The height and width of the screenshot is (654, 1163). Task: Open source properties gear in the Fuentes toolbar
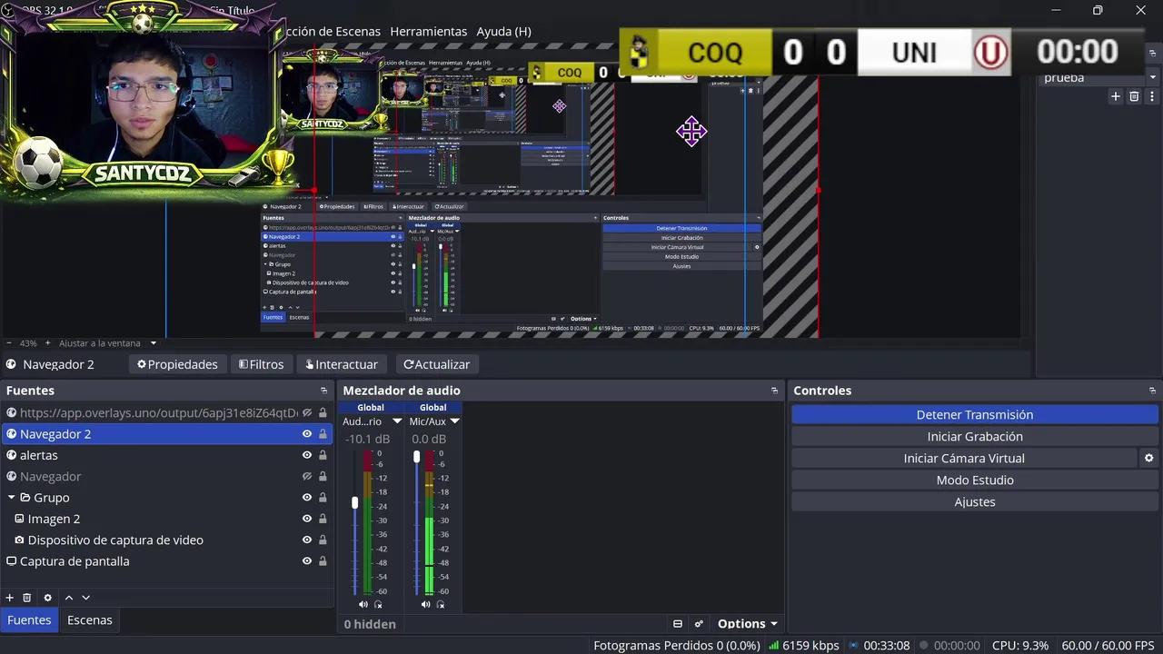pyautogui.click(x=48, y=598)
